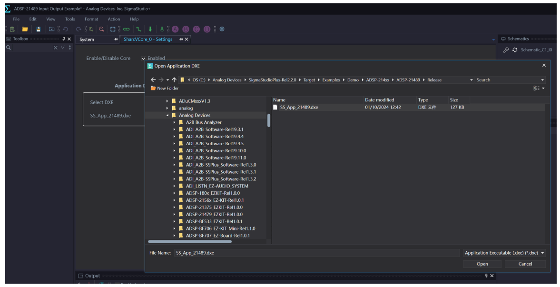Open the Edit menu
The width and height of the screenshot is (560, 287).
33,20
